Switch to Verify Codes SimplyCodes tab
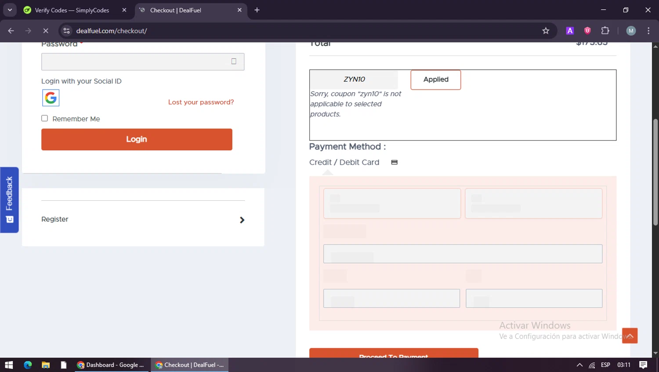 coord(72,10)
